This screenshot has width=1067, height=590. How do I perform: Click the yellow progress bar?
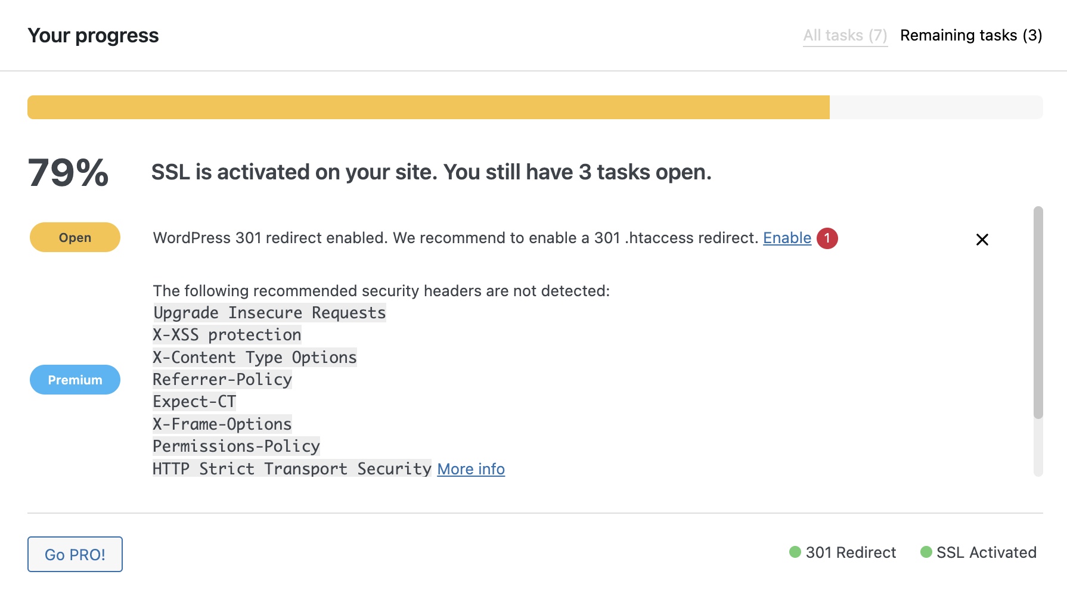coord(428,107)
